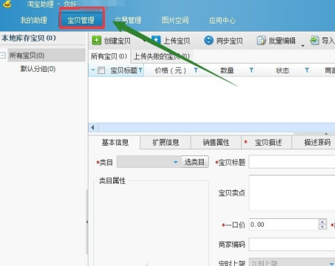Click the blue upload arrow 上传宝贝 icon

click(x=156, y=40)
